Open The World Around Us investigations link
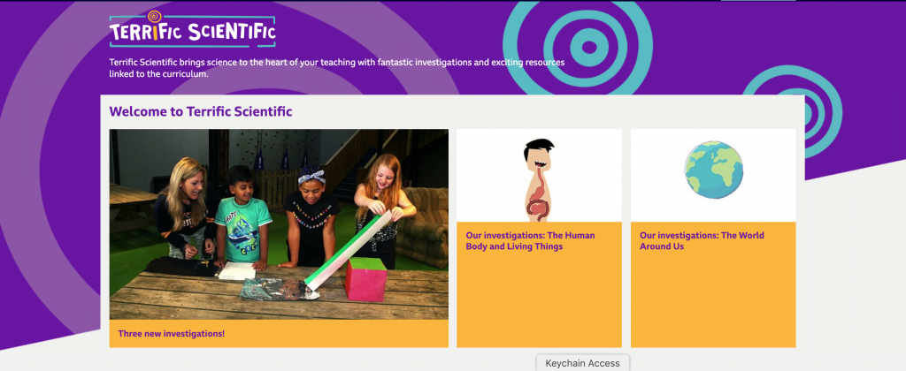 (x=702, y=240)
